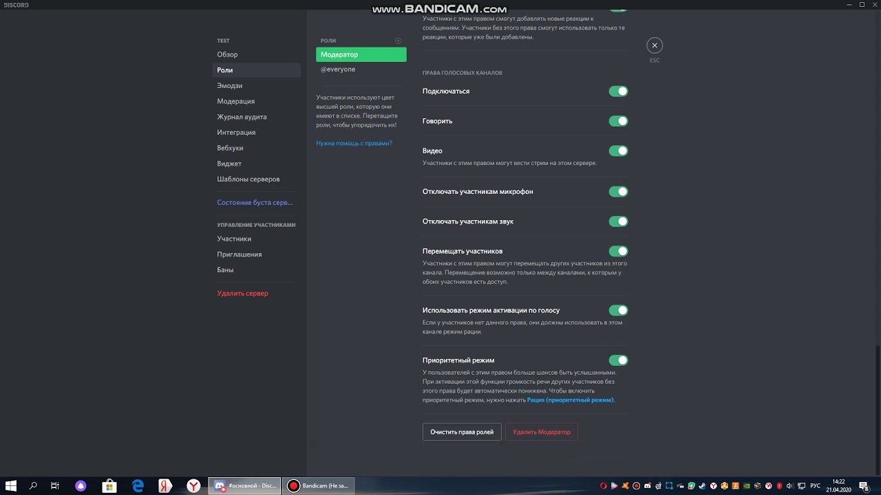Select the Модератор role
The width and height of the screenshot is (881, 495).
[361, 54]
